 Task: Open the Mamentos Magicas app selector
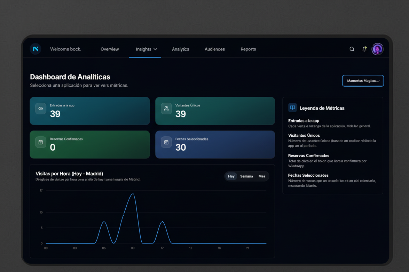click(363, 81)
